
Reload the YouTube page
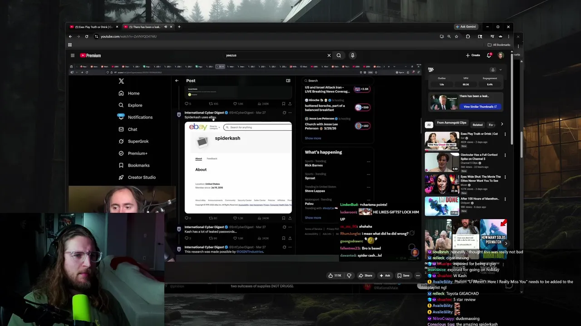pyautogui.click(x=86, y=36)
